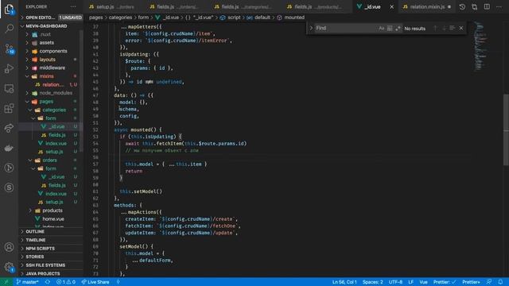Expand the layouts folder

51,60
